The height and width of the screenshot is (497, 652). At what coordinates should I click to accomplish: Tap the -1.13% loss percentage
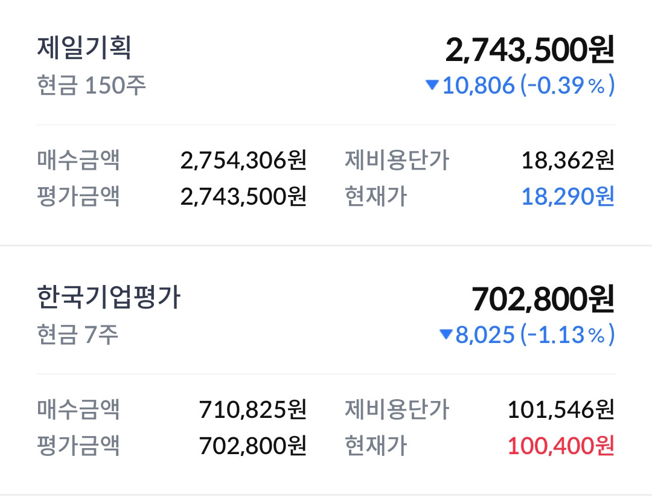pos(567,335)
